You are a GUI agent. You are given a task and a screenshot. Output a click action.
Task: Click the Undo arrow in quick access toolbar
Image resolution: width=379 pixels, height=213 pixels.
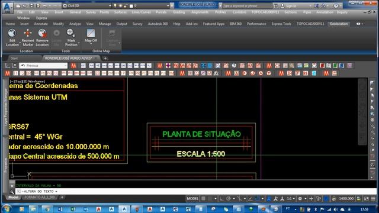(x=45, y=5)
